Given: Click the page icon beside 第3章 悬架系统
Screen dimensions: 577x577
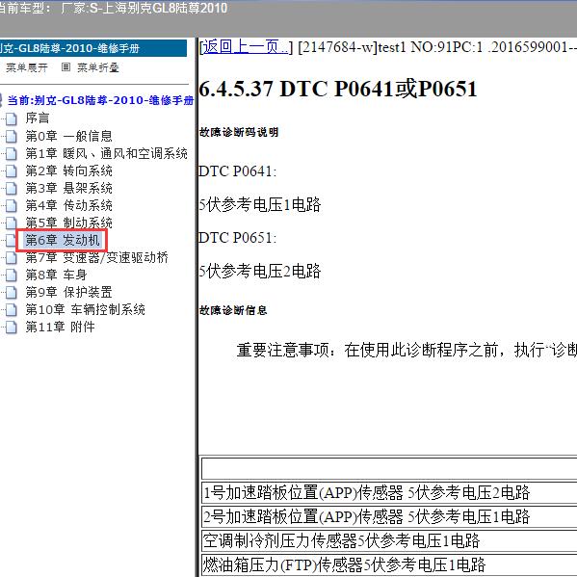Looking at the screenshot, I should click(x=12, y=188).
